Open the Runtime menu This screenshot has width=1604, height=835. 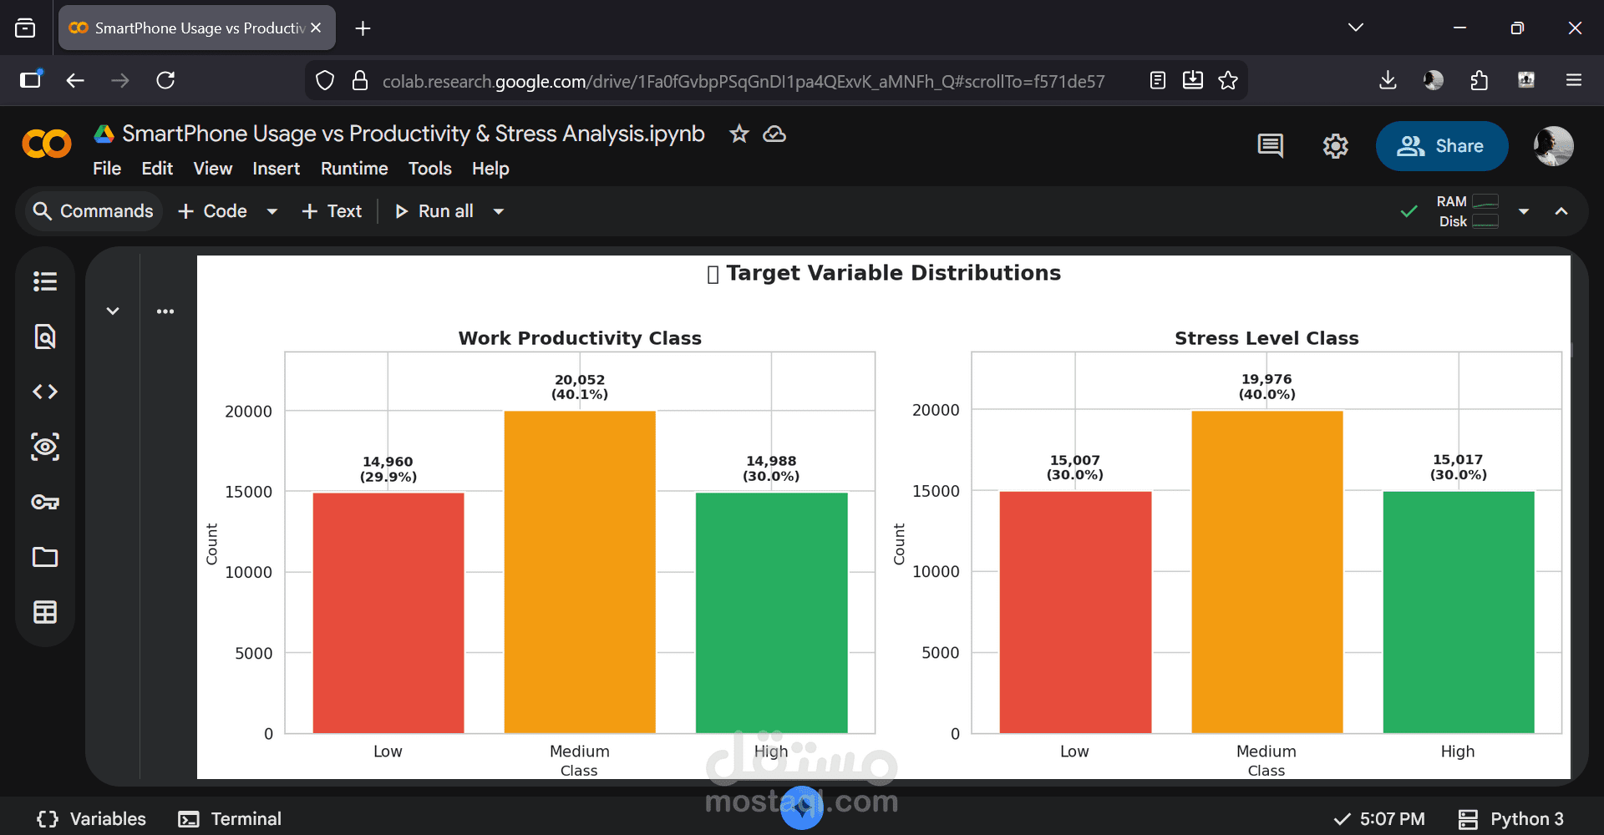pyautogui.click(x=354, y=169)
